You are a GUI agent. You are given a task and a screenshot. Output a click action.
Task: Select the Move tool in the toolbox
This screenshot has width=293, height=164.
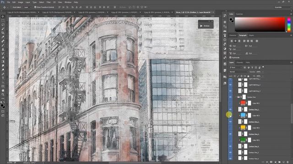pos(3,16)
